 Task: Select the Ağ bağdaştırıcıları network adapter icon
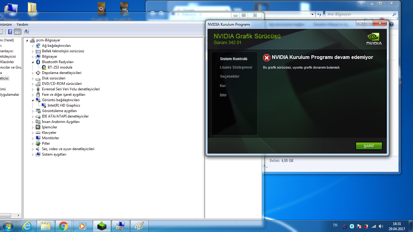[x=38, y=46]
